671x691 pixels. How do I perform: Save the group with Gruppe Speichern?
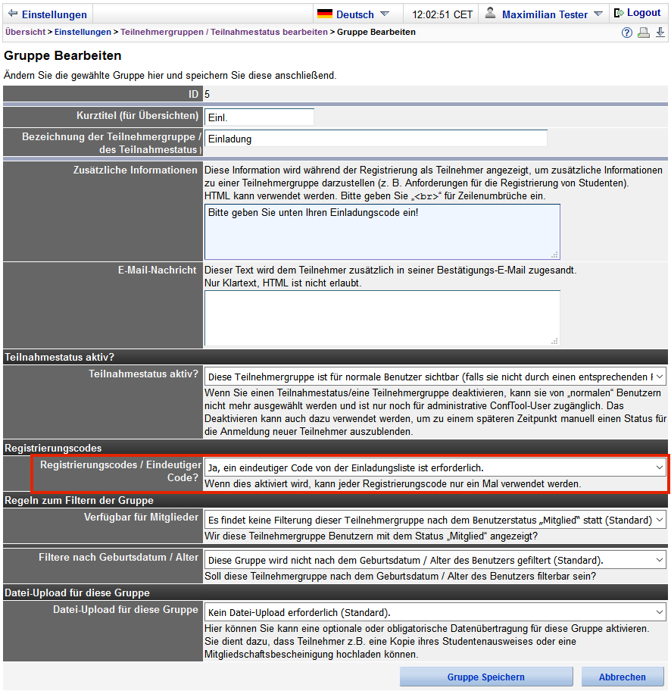[486, 677]
